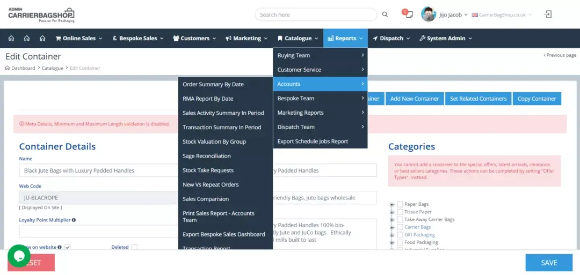Tick the Deleted checkbox
The image size is (580, 275).
point(134,247)
